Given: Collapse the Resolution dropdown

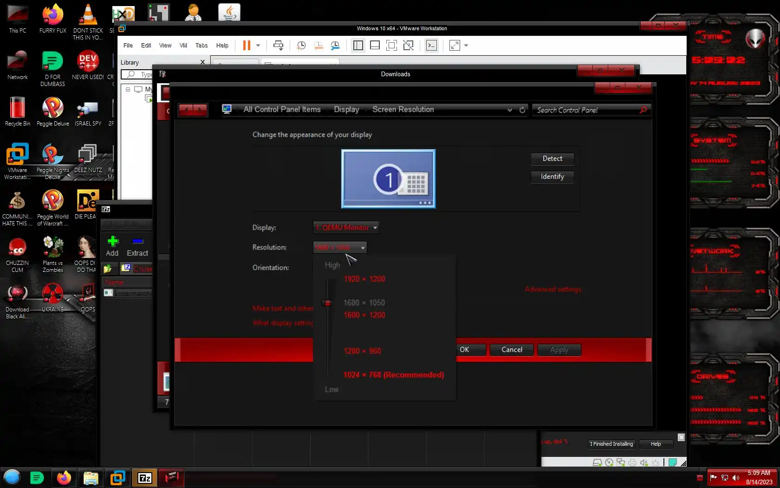Looking at the screenshot, I should click(340, 247).
